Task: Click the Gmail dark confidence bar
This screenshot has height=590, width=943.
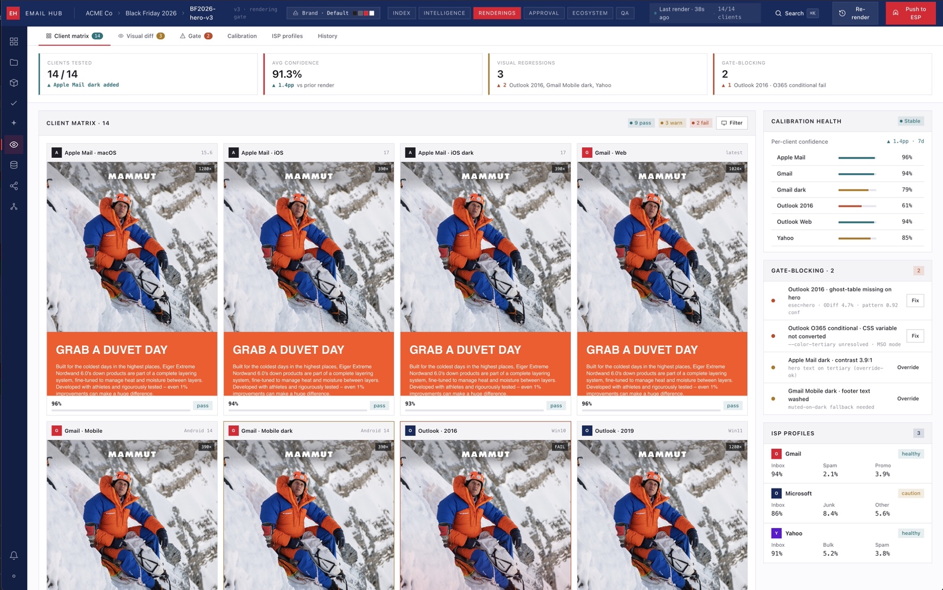Action: tap(857, 190)
